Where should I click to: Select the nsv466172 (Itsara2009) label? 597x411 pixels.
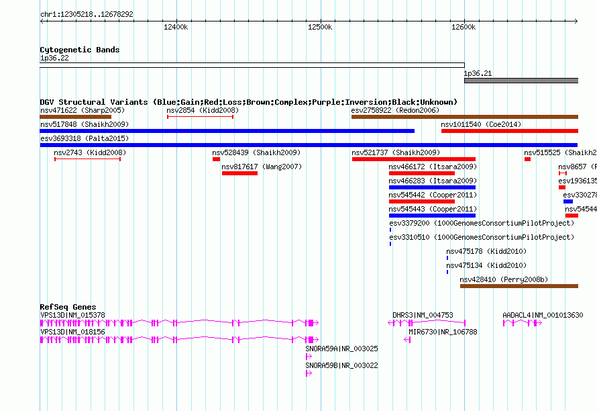433,167
